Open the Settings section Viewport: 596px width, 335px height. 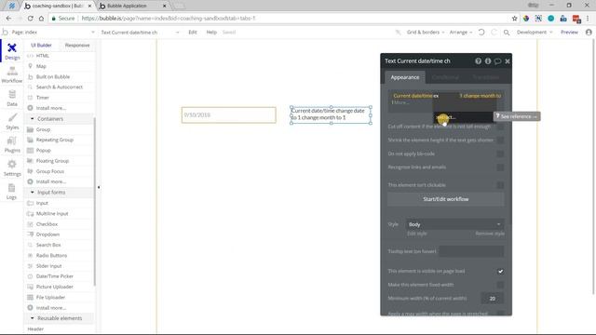point(12,168)
